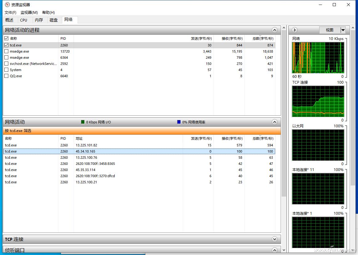Open the 文件(F) menu
This screenshot has height=255, width=358.
point(10,12)
